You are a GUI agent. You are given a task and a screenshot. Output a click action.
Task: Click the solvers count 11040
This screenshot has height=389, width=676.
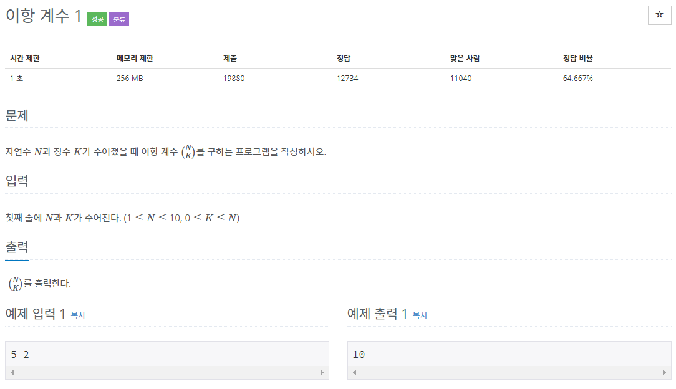[461, 79]
